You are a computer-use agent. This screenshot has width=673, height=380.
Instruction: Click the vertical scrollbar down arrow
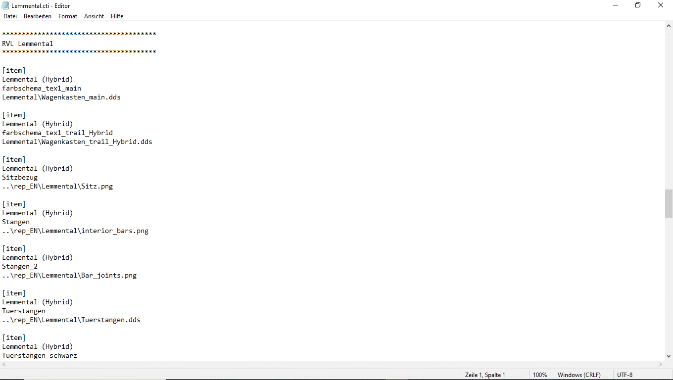(x=669, y=356)
